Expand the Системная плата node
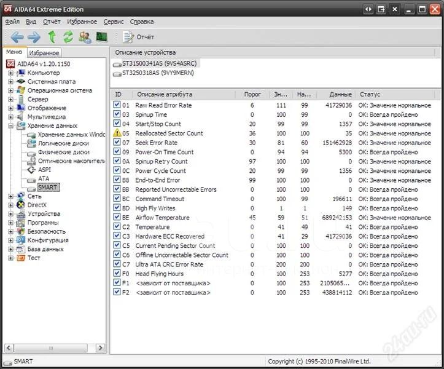This screenshot has height=369, width=444. click(10, 82)
